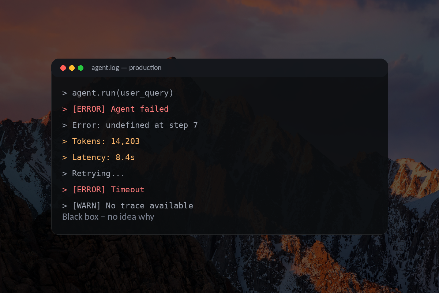Image resolution: width=439 pixels, height=293 pixels.
Task: Expand the Error: undefined at step 7 entry
Action: click(x=135, y=125)
